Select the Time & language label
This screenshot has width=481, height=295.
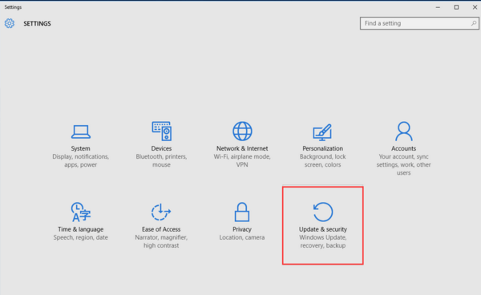tap(81, 229)
